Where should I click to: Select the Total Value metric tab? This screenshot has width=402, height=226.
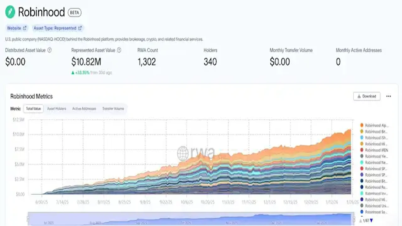(x=34, y=109)
